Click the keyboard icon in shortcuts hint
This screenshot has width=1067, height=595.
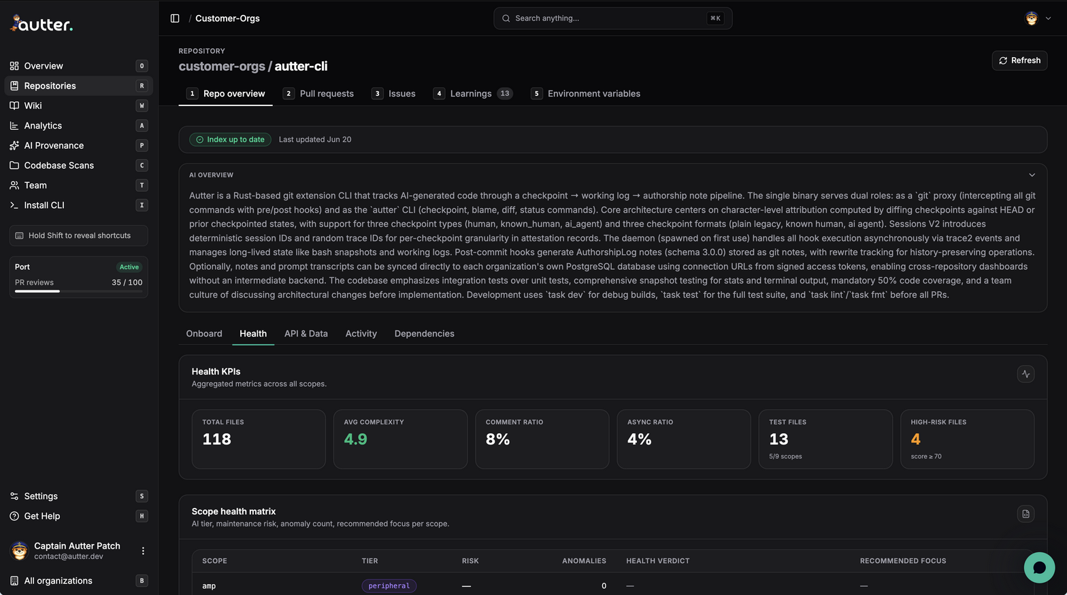[20, 236]
